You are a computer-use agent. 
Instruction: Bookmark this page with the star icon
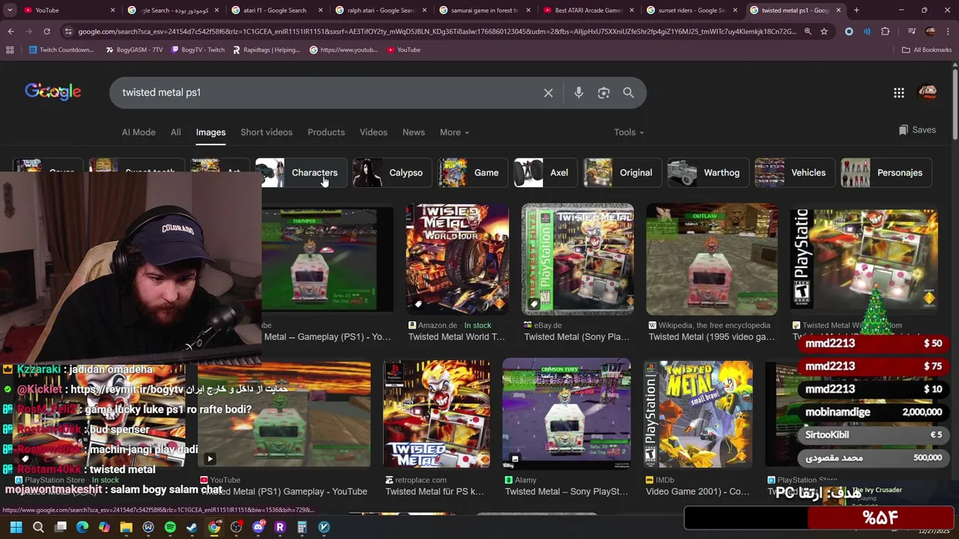point(824,31)
